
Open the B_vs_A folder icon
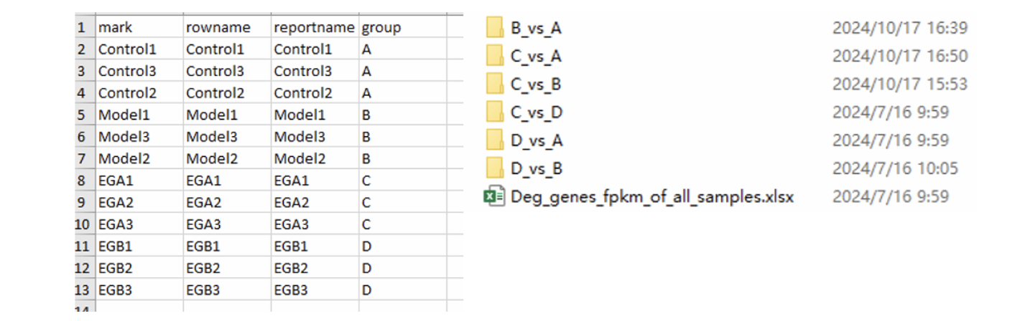tap(494, 28)
